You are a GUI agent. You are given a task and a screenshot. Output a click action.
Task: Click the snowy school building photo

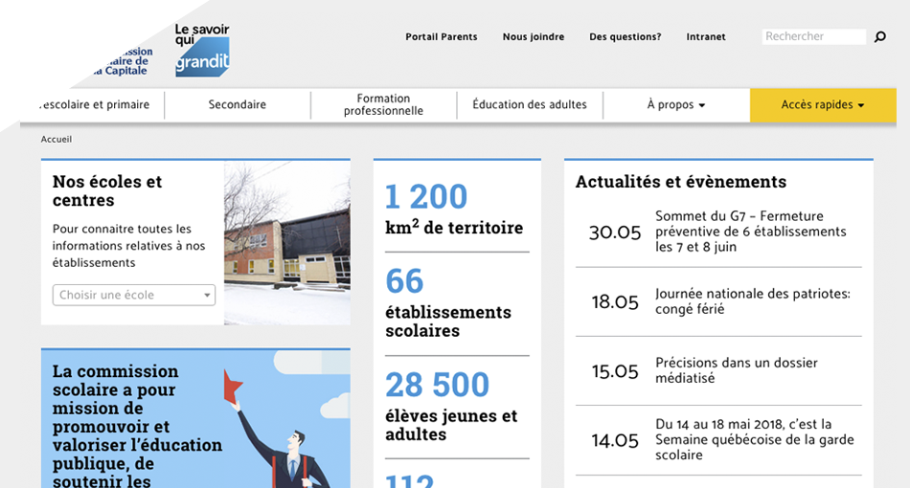[287, 242]
